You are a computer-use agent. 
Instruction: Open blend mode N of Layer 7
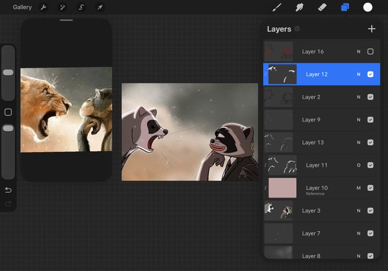(x=358, y=233)
